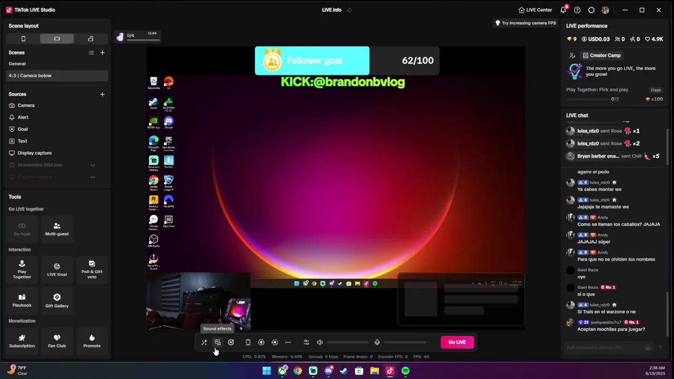Viewport: 674px width, 379px height.
Task: Open the Promote tool
Action: pos(92,341)
